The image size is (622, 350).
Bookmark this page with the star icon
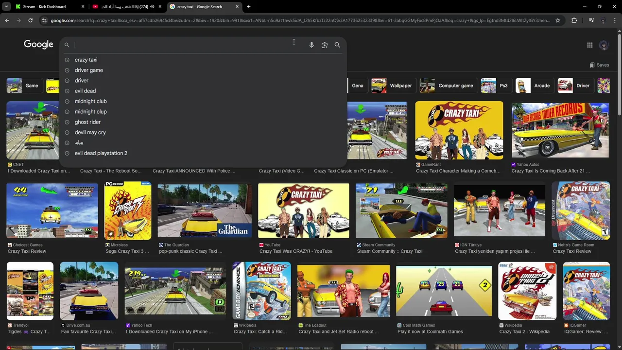(x=558, y=20)
